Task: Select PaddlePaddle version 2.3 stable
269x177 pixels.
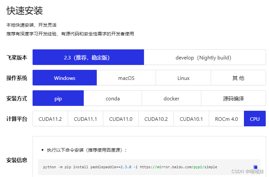Action: click(x=88, y=57)
